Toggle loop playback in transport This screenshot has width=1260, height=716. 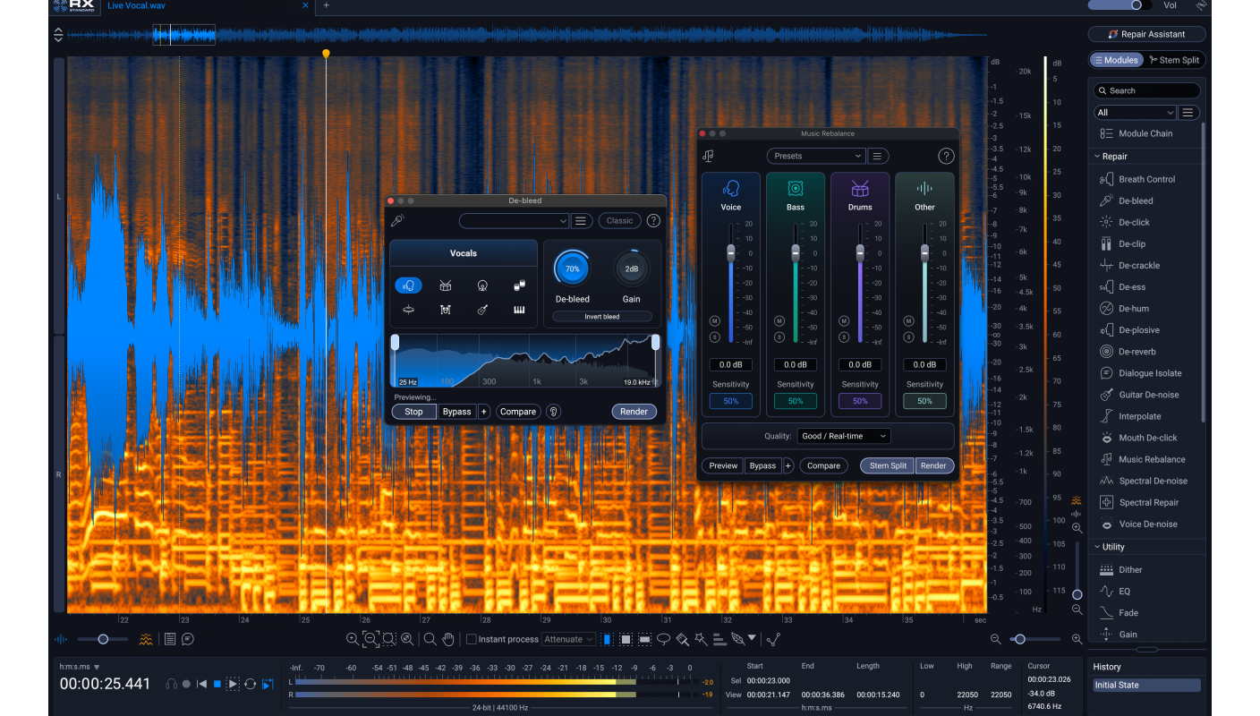coord(251,684)
